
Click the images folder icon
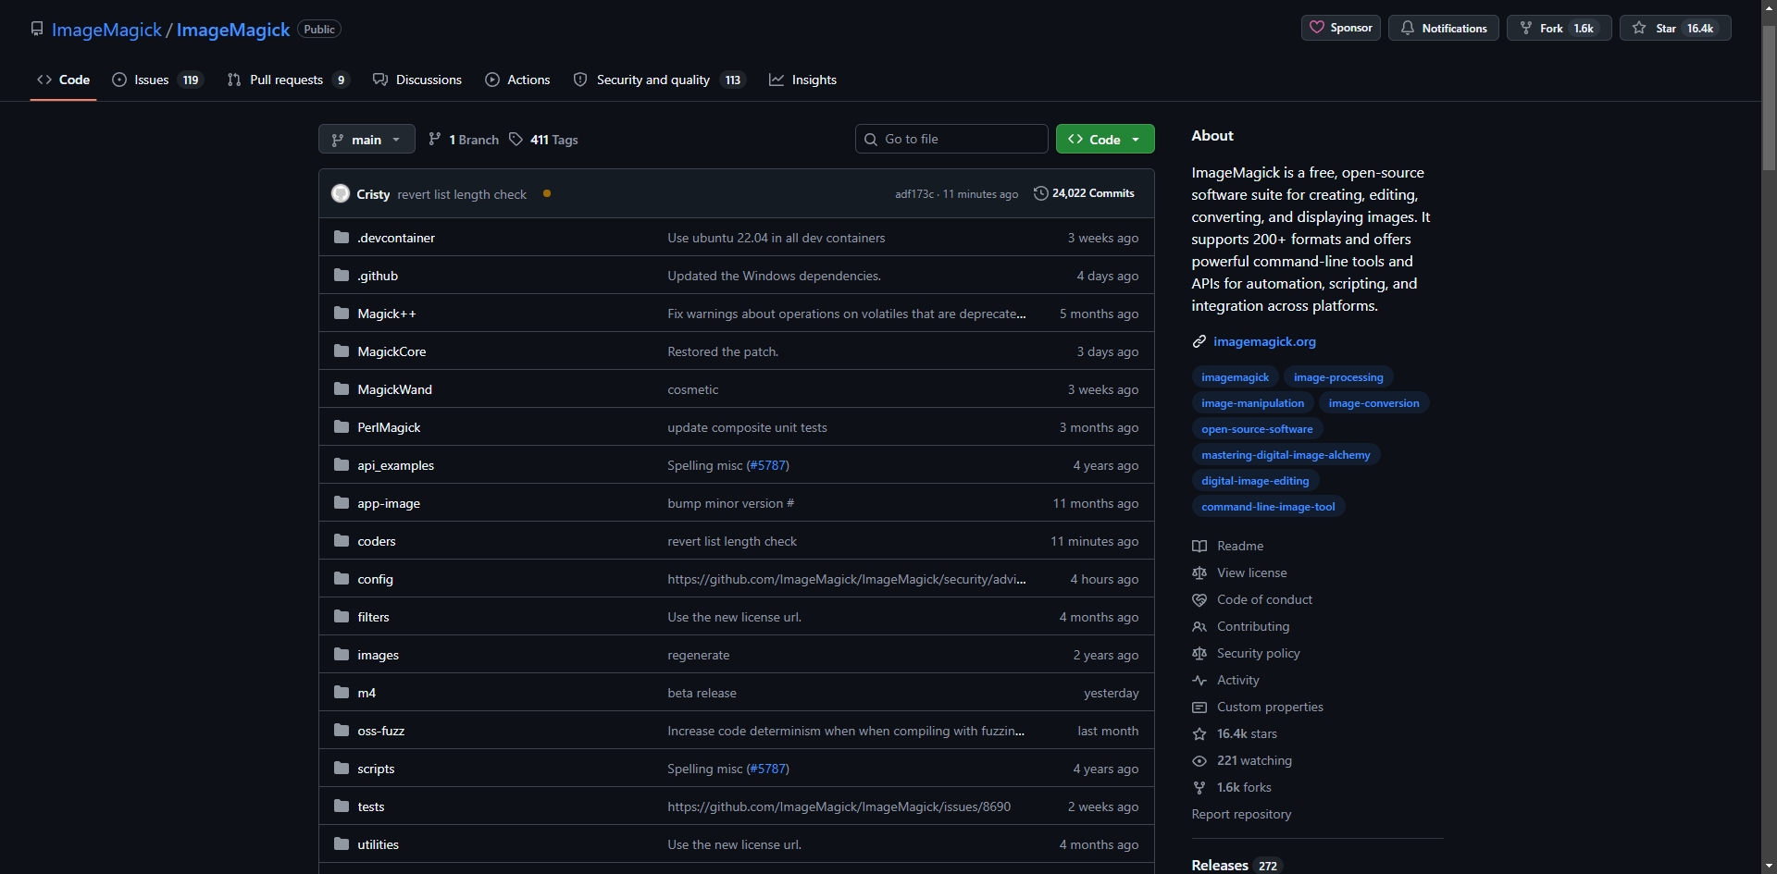(x=342, y=655)
